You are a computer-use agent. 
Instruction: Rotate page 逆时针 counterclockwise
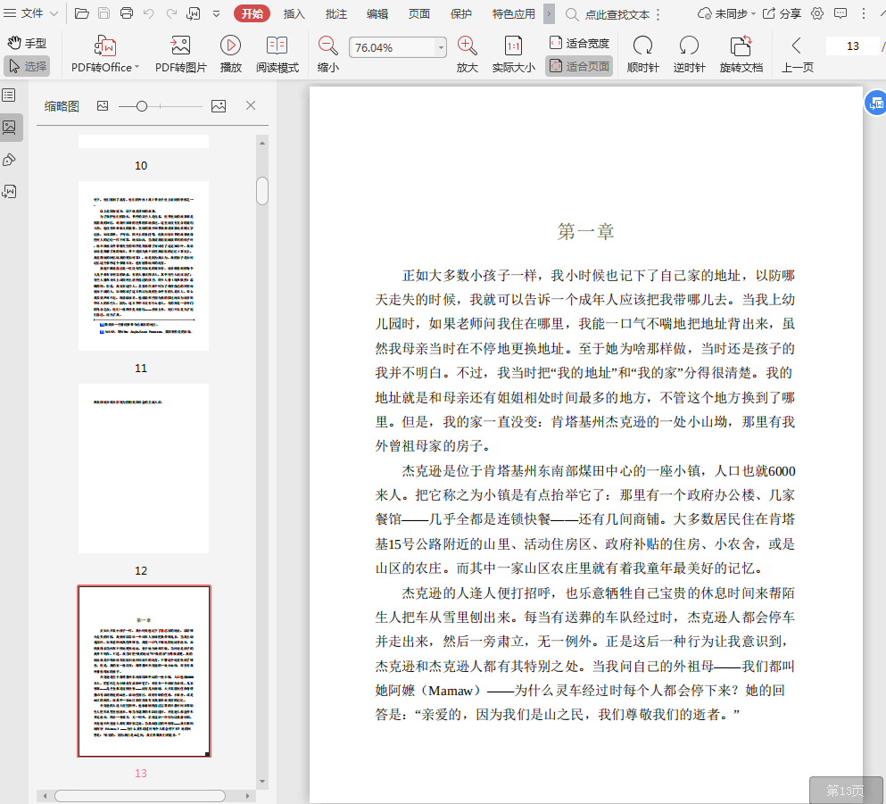point(689,54)
